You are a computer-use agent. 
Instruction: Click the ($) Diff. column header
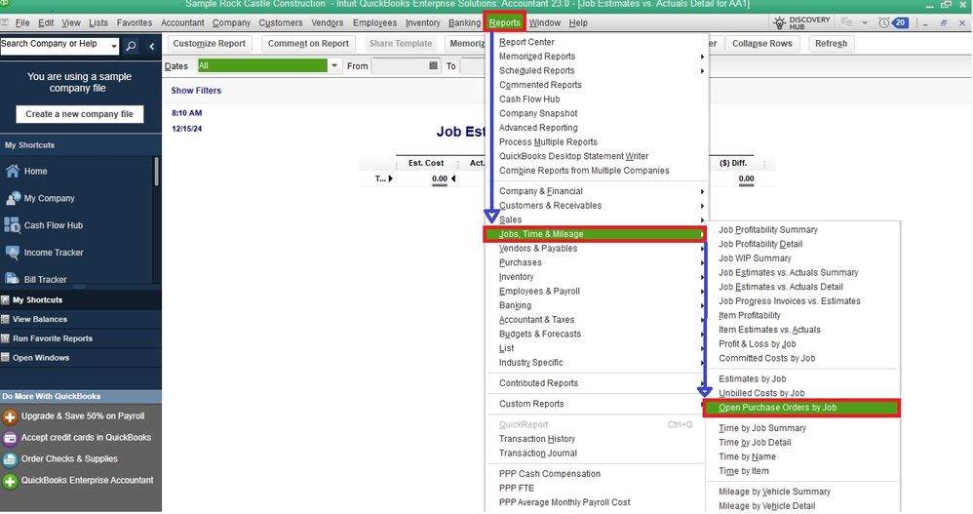pyautogui.click(x=733, y=163)
